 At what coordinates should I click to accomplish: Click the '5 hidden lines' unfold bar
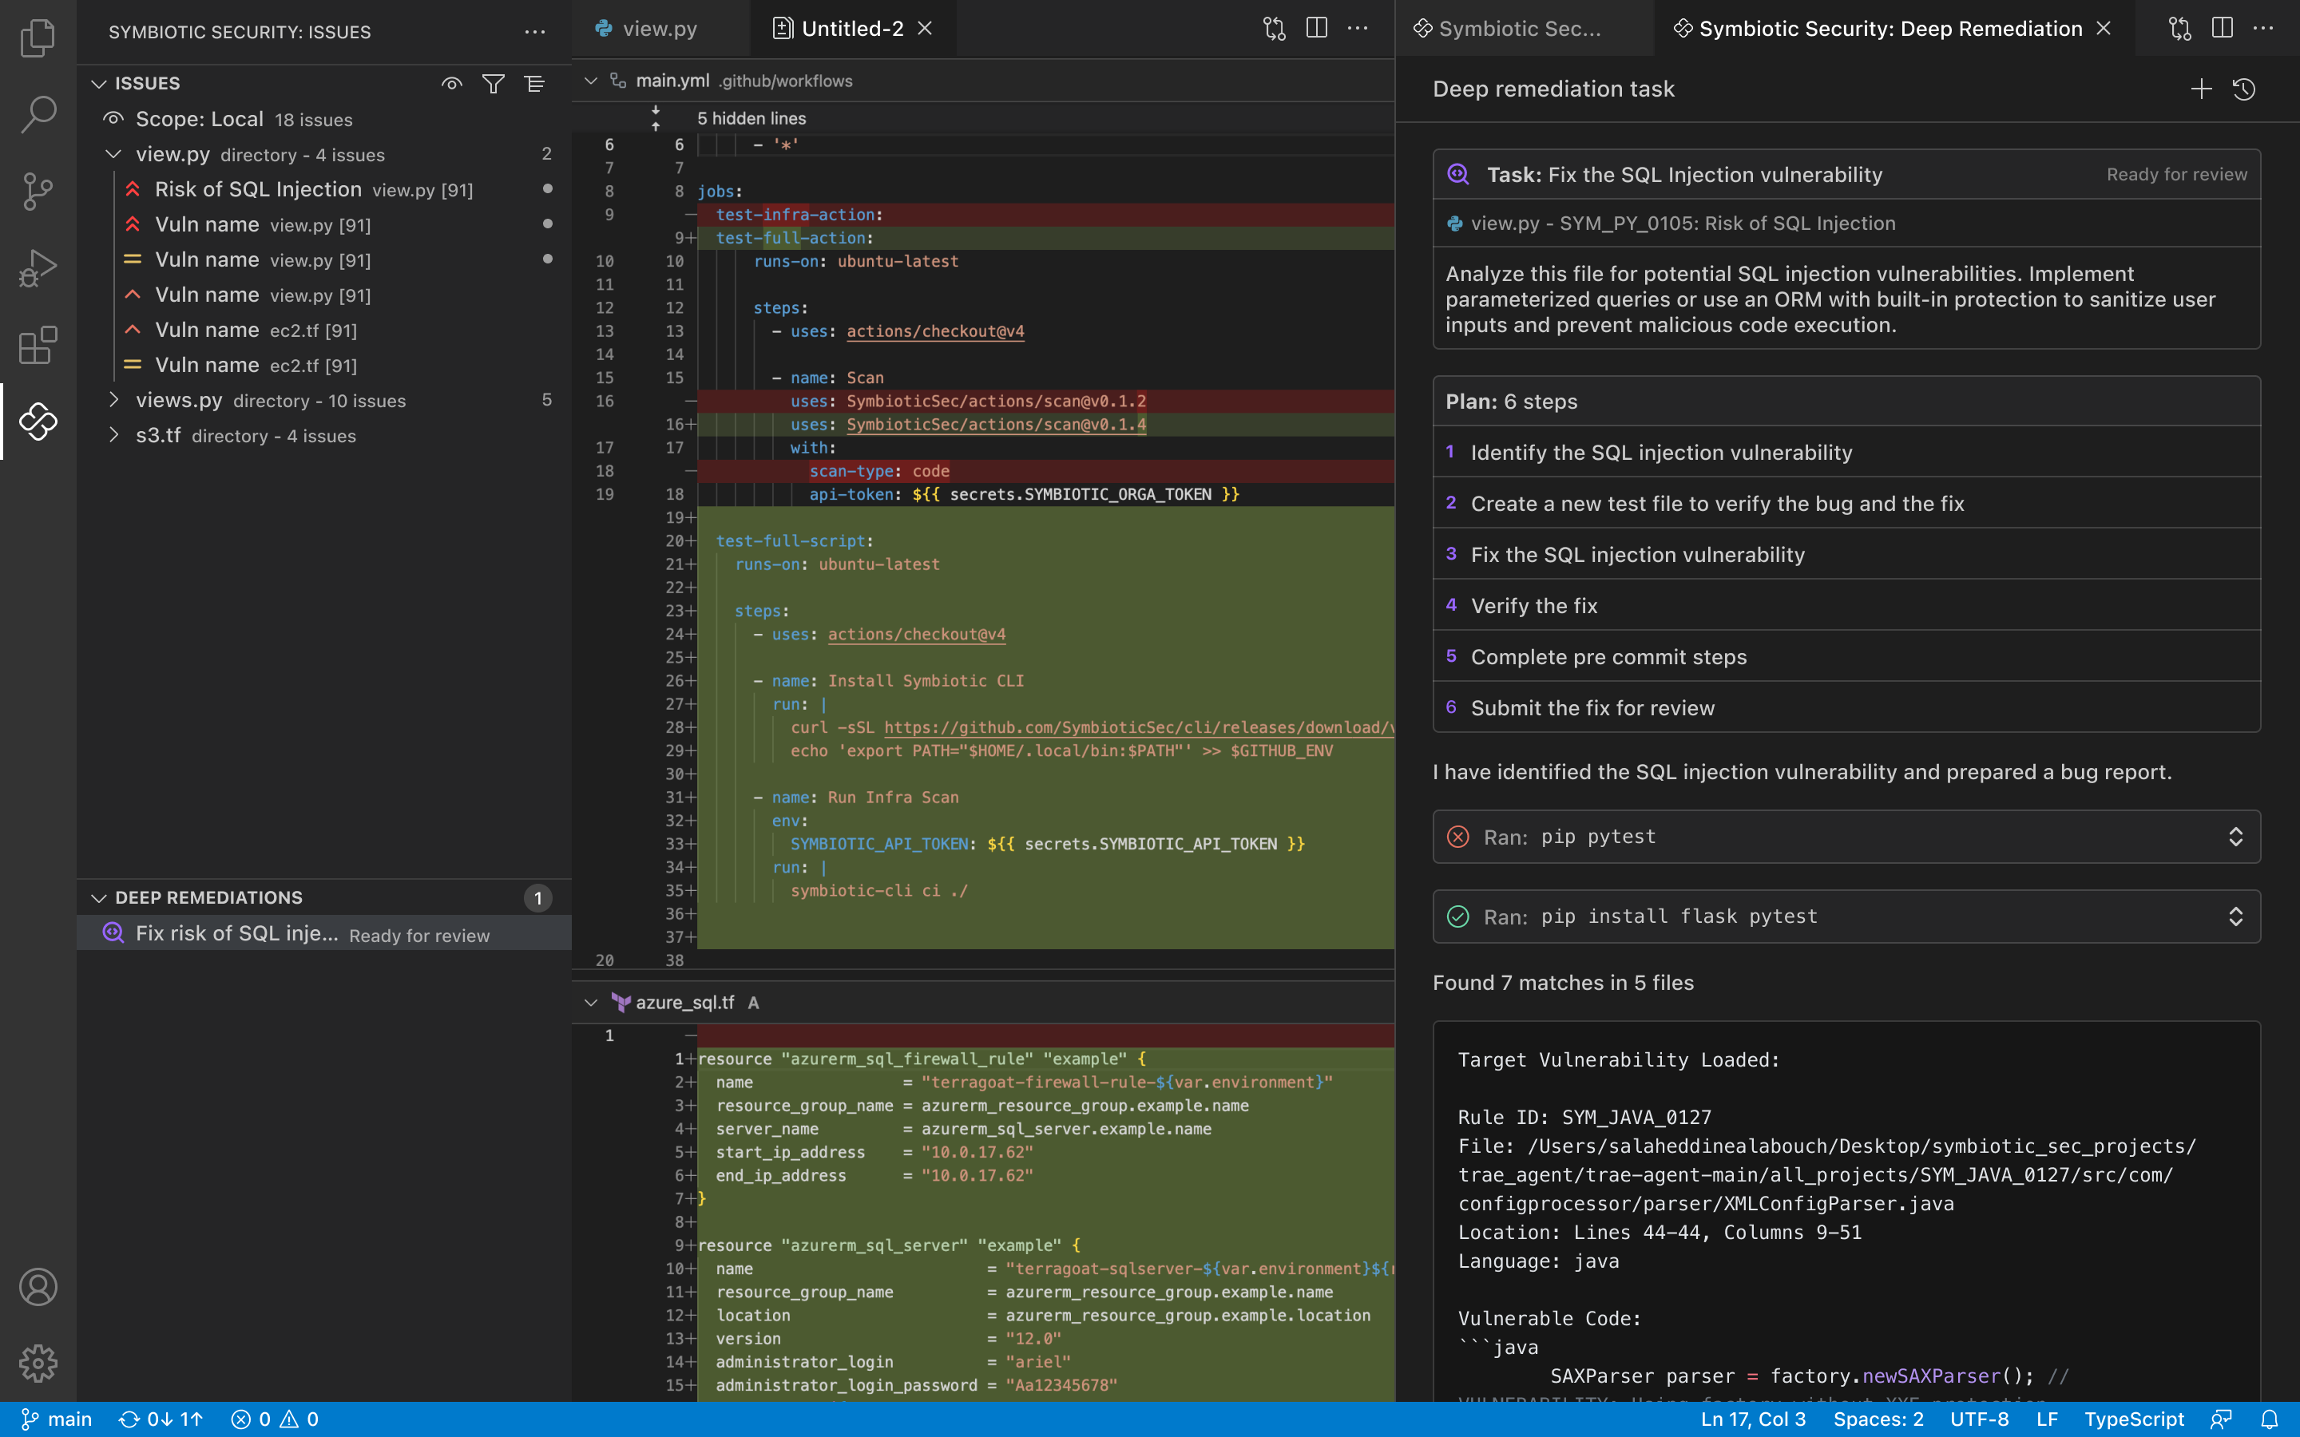[751, 118]
